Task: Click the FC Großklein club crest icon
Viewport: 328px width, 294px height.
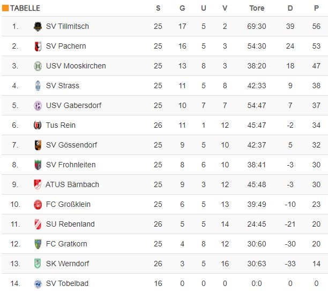Action: tap(38, 205)
